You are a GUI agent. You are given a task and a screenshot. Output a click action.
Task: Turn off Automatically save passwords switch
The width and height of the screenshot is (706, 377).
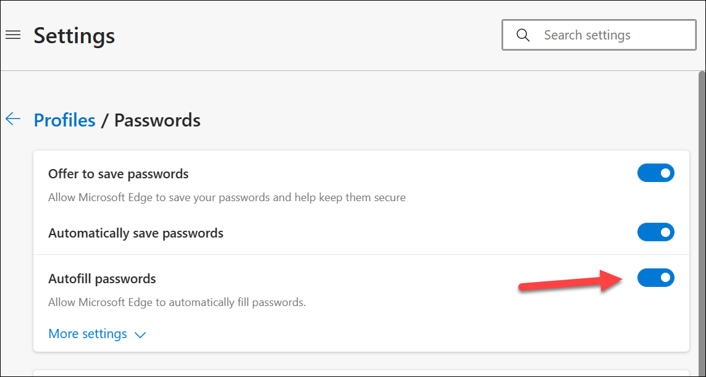coord(655,233)
